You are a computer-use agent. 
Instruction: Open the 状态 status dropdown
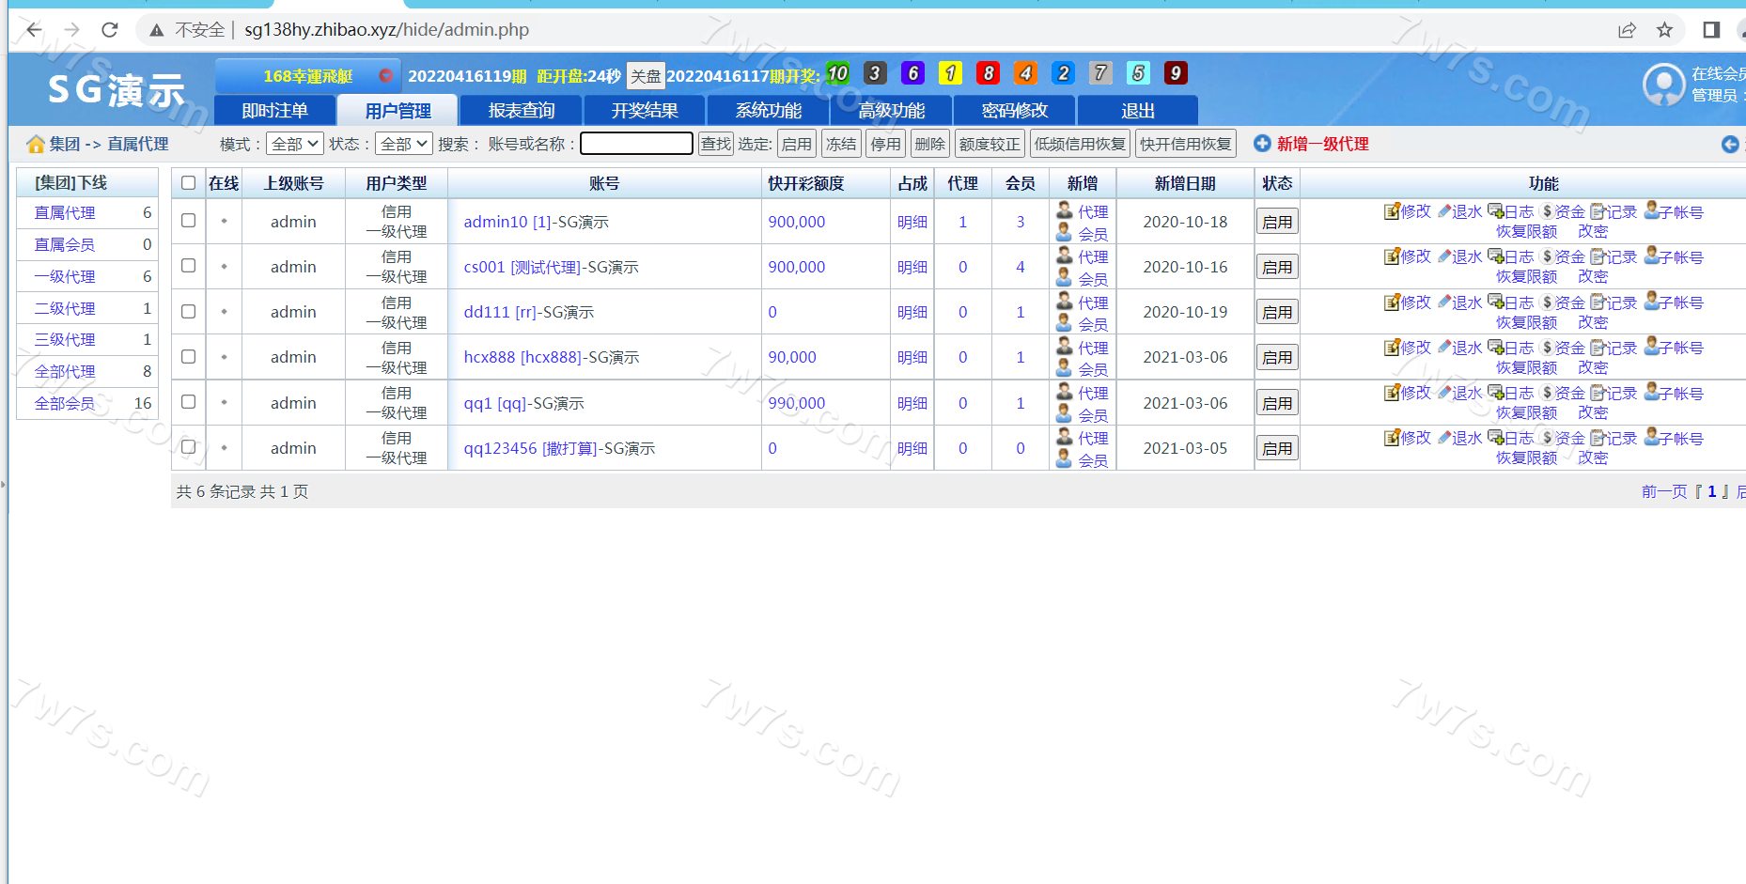pos(404,144)
